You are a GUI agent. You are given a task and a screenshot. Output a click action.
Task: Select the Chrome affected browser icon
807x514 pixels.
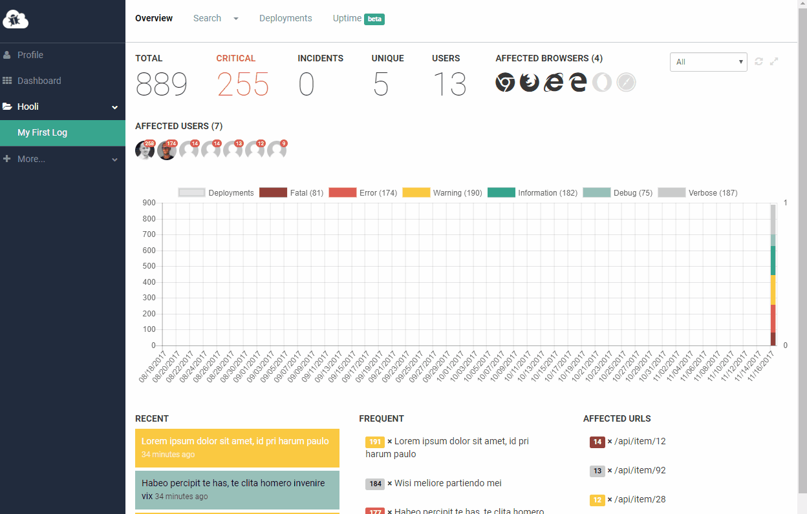tap(505, 82)
